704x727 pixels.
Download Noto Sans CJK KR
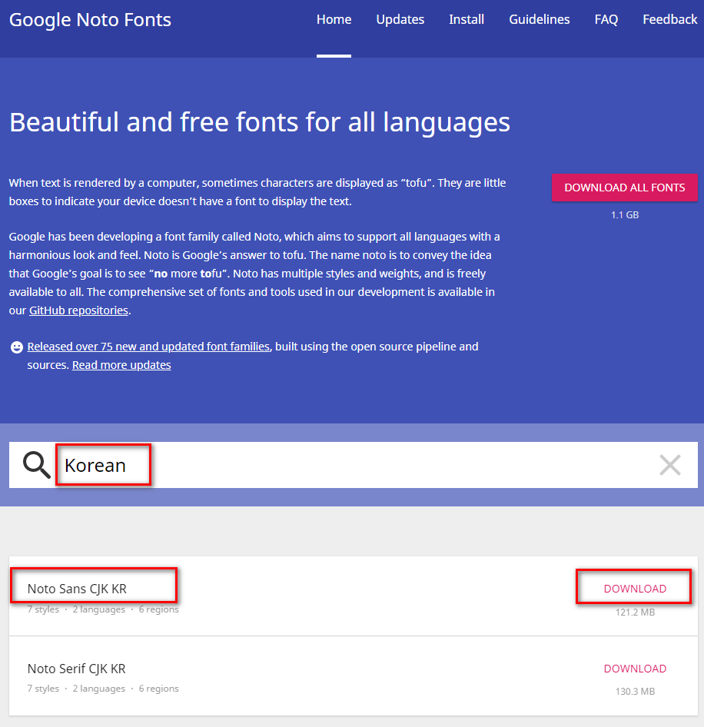click(x=635, y=589)
